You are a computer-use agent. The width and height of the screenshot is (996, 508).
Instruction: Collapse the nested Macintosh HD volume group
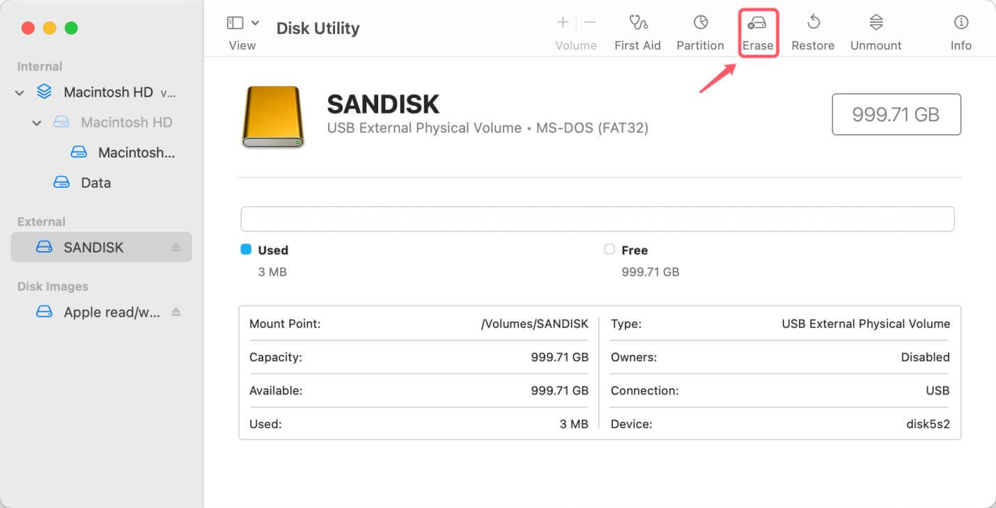point(37,122)
